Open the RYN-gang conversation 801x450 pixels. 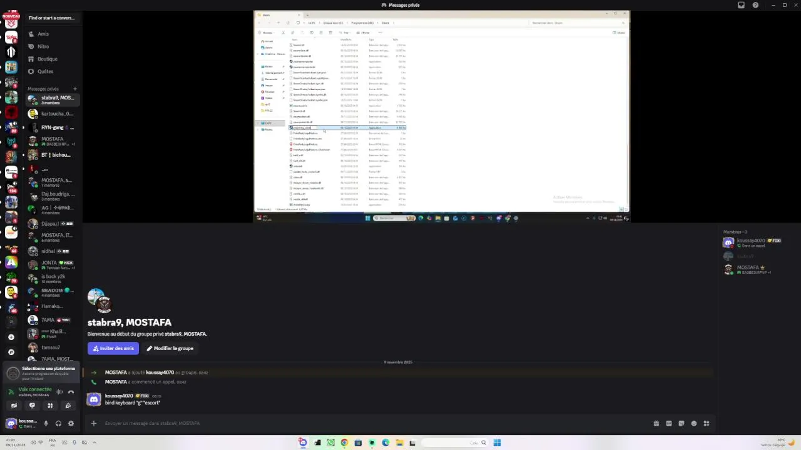pyautogui.click(x=53, y=127)
